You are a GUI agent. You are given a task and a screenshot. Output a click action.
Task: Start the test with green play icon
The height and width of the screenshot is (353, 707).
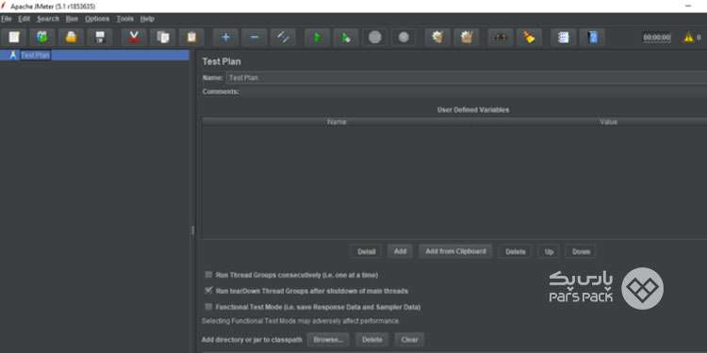click(x=318, y=38)
